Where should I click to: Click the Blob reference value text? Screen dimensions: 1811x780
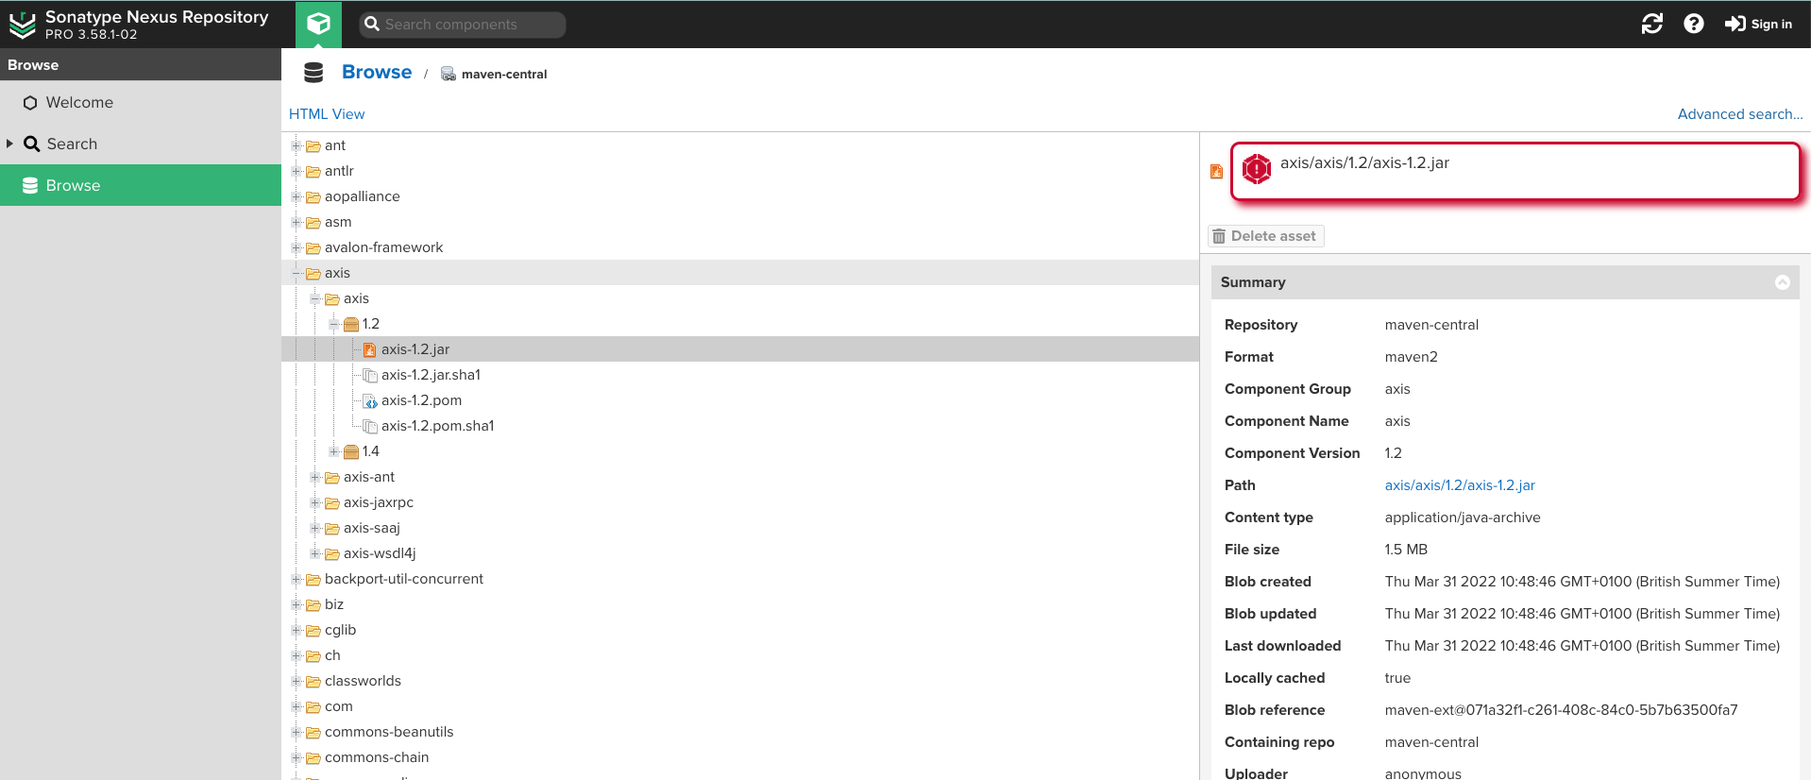coord(1561,710)
